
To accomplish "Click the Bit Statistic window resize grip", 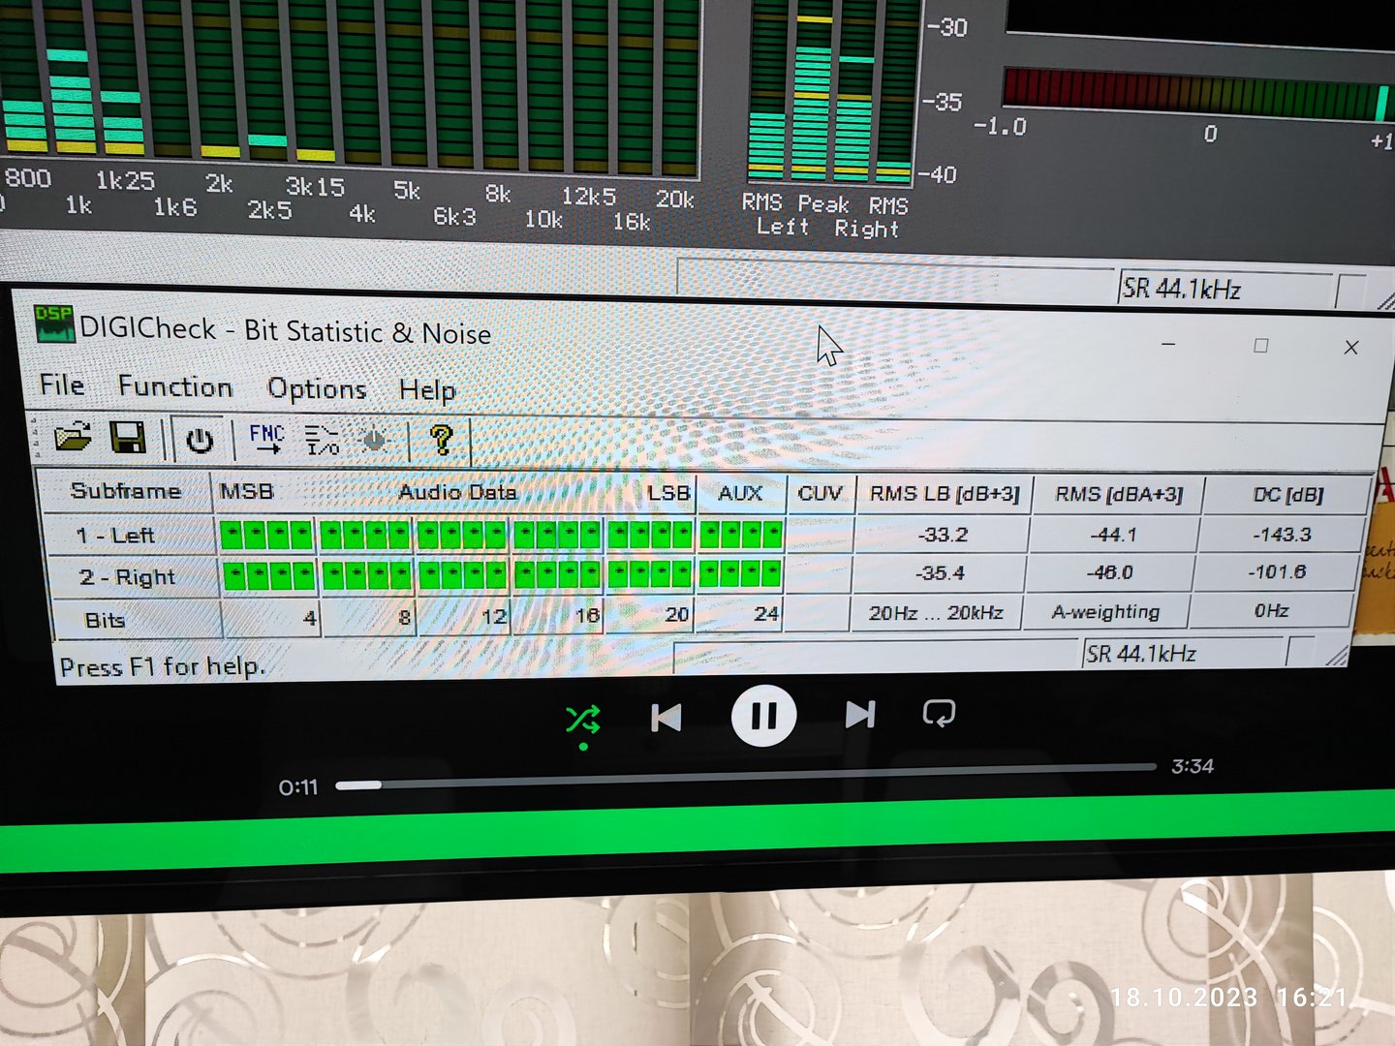I will coord(1337,656).
